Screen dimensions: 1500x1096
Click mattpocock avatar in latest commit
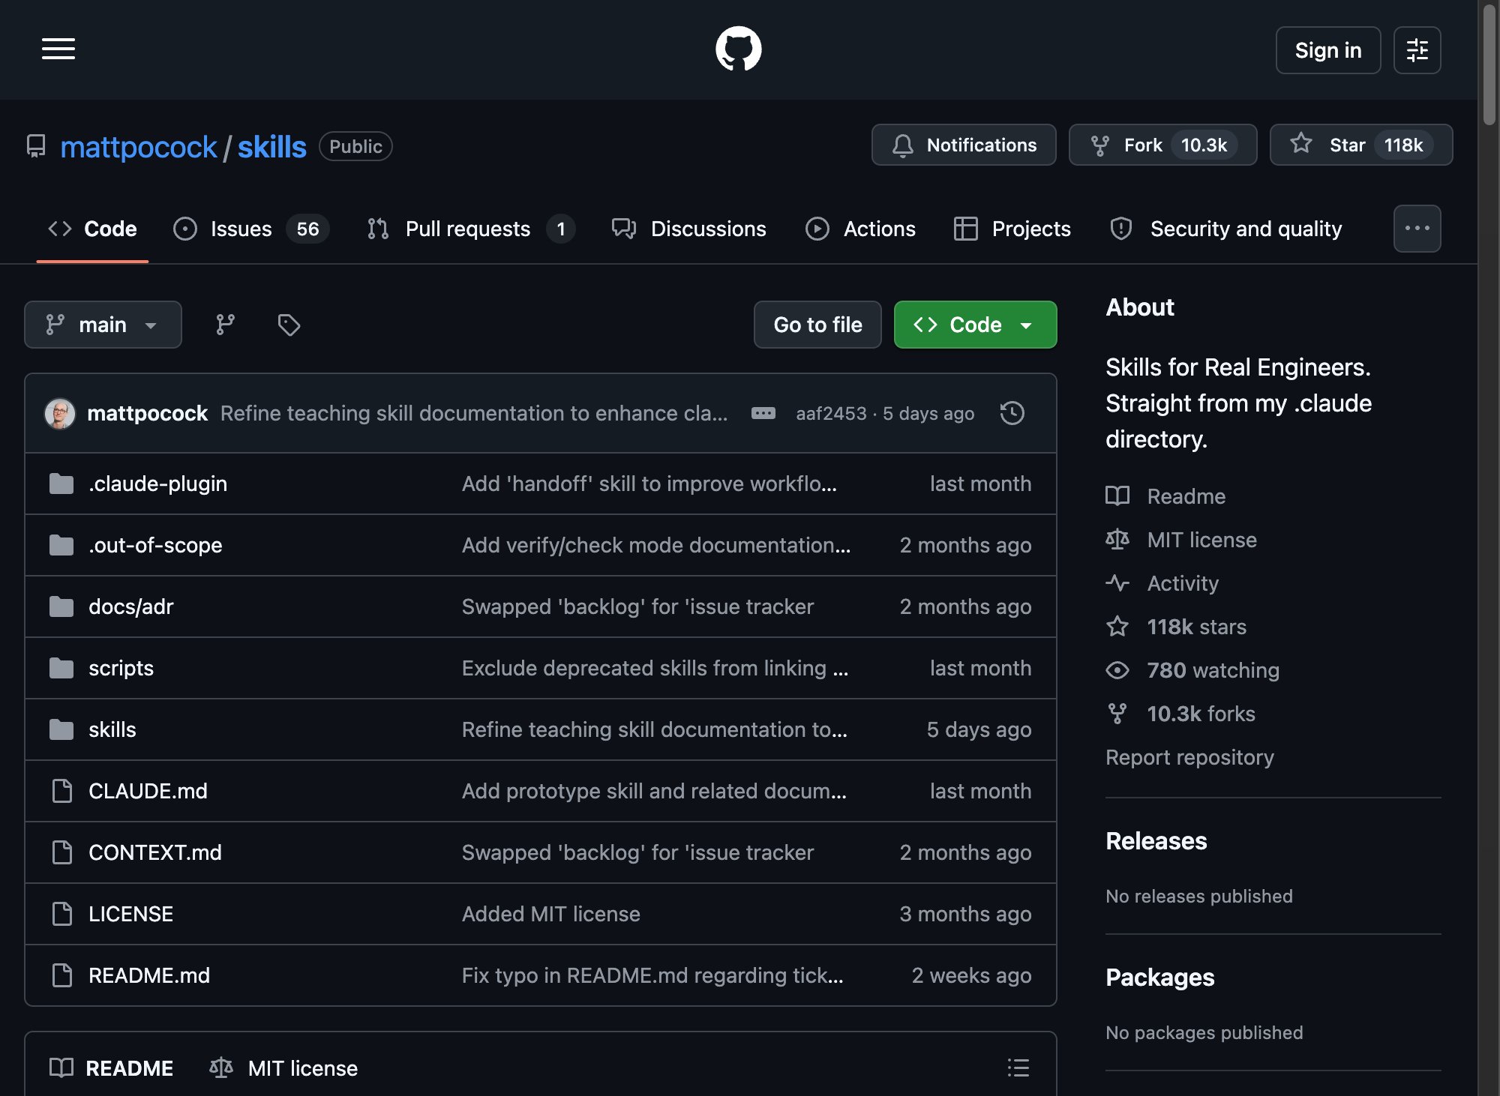[60, 413]
